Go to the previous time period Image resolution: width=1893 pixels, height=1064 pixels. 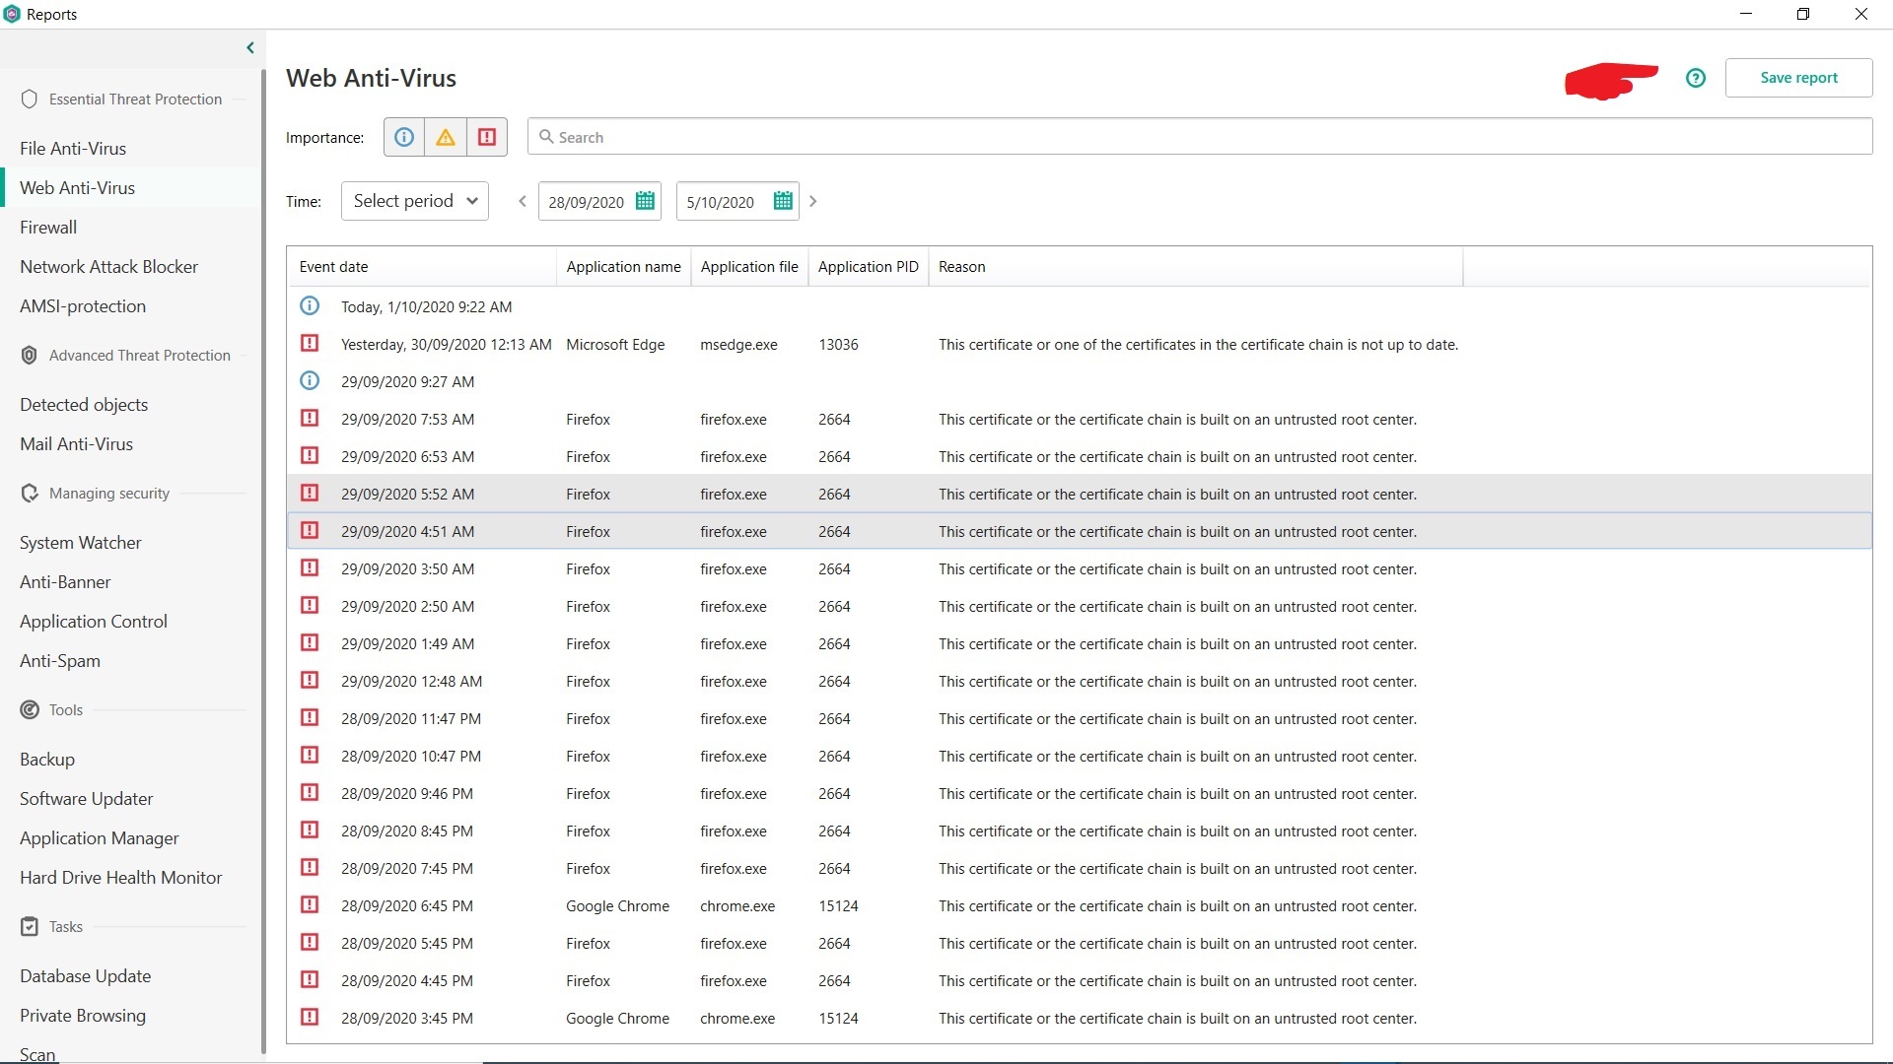pyautogui.click(x=523, y=201)
